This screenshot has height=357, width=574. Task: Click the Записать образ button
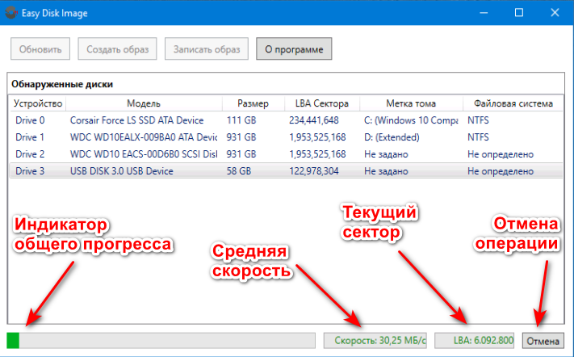(x=207, y=48)
